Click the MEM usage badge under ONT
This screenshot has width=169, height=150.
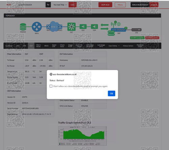pos(111,35)
